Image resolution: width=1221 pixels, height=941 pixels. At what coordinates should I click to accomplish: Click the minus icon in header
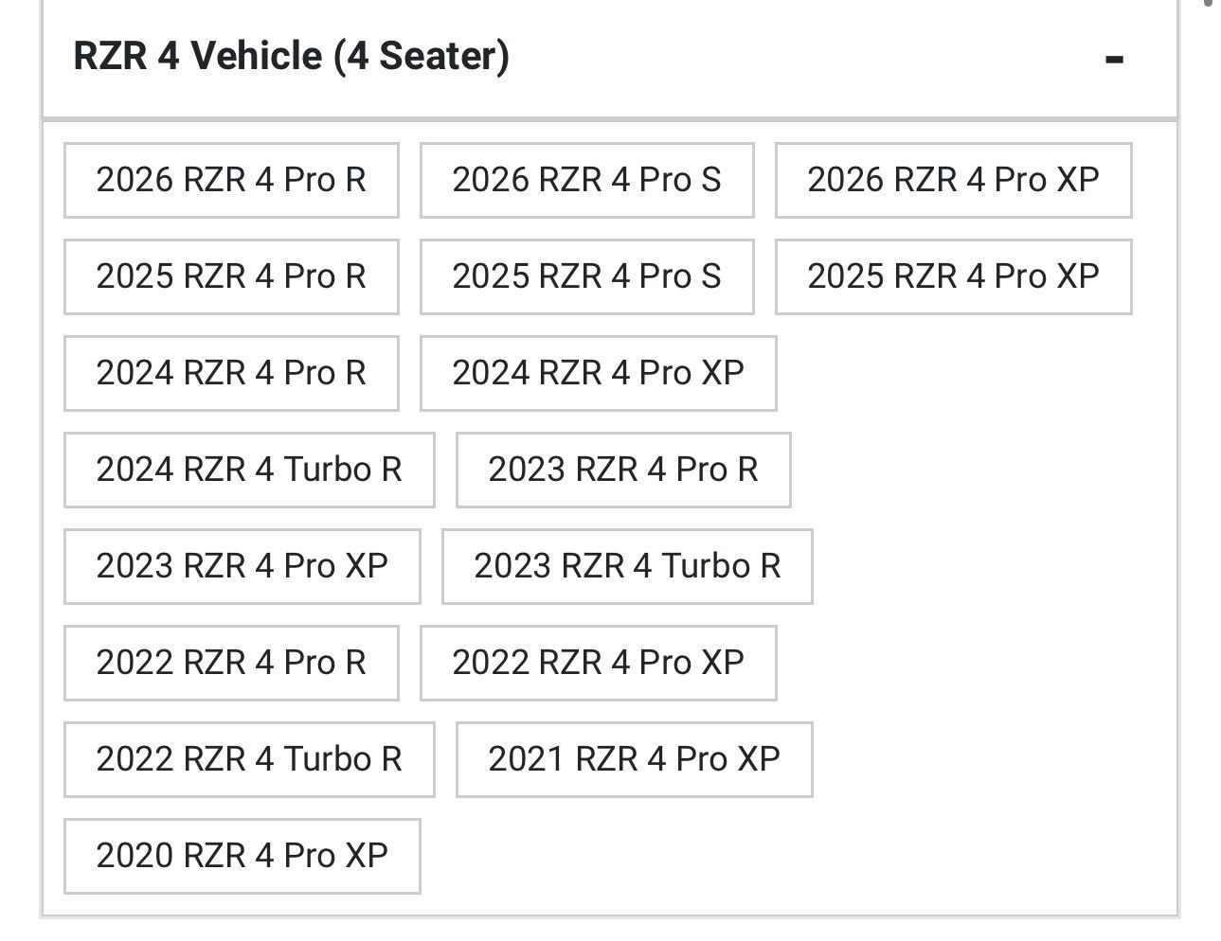tap(1114, 60)
